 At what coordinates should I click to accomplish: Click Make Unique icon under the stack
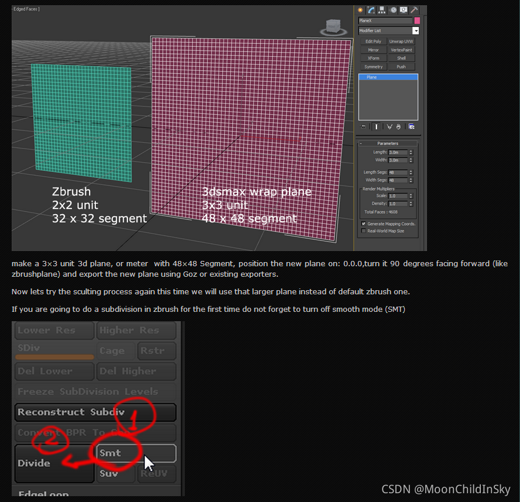390,127
